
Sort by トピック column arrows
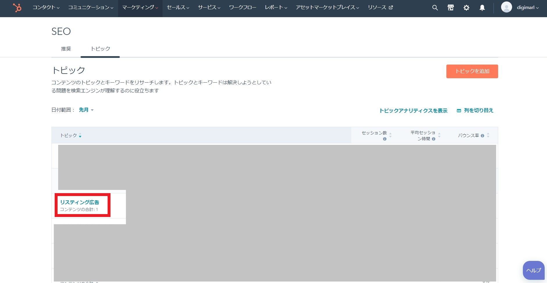click(x=80, y=136)
